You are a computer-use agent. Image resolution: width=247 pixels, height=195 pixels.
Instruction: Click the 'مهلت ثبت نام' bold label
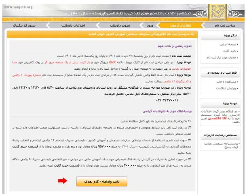[182, 56]
